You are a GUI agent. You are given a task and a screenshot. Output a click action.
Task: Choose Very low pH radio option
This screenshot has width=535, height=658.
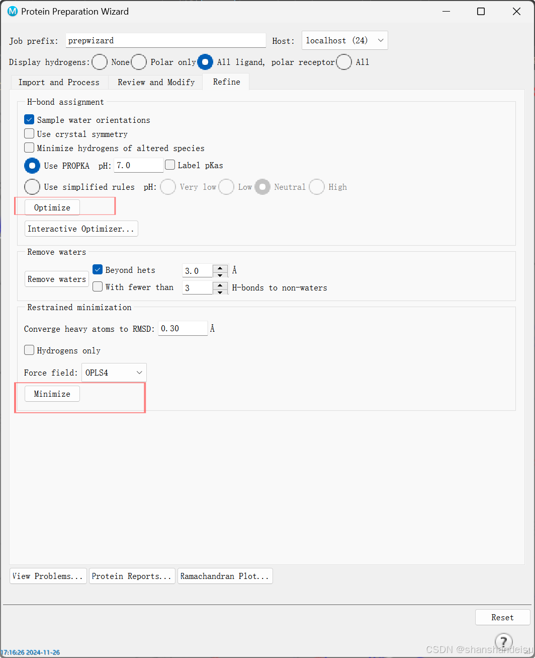point(168,187)
